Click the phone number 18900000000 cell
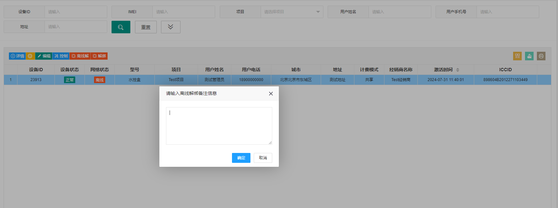Screen dimensions: 558x208 click(251, 80)
